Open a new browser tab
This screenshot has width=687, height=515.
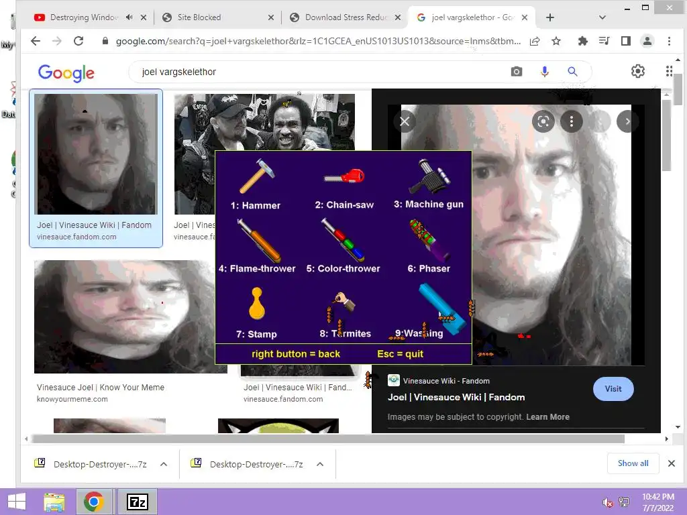point(550,17)
